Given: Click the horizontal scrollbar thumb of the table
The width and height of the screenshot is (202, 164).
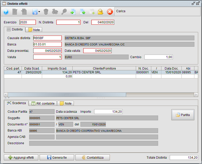Looking at the screenshot, I should tap(67, 95).
